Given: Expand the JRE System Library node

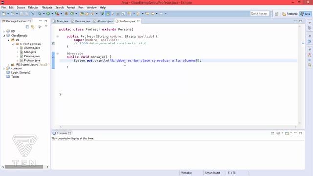Looking at the screenshot, I should pos(9,65).
